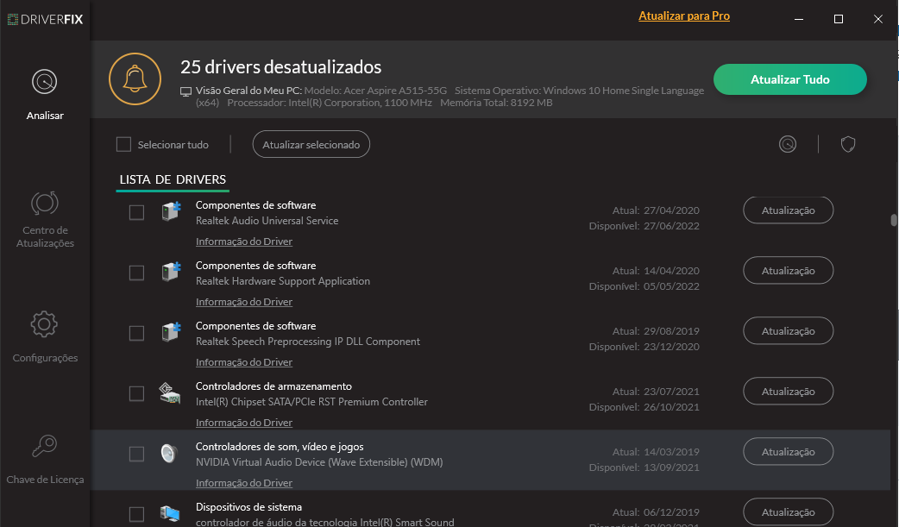Click 'Realtek Speech Preprocessing IP DLL Component'
The image size is (899, 527).
(308, 342)
